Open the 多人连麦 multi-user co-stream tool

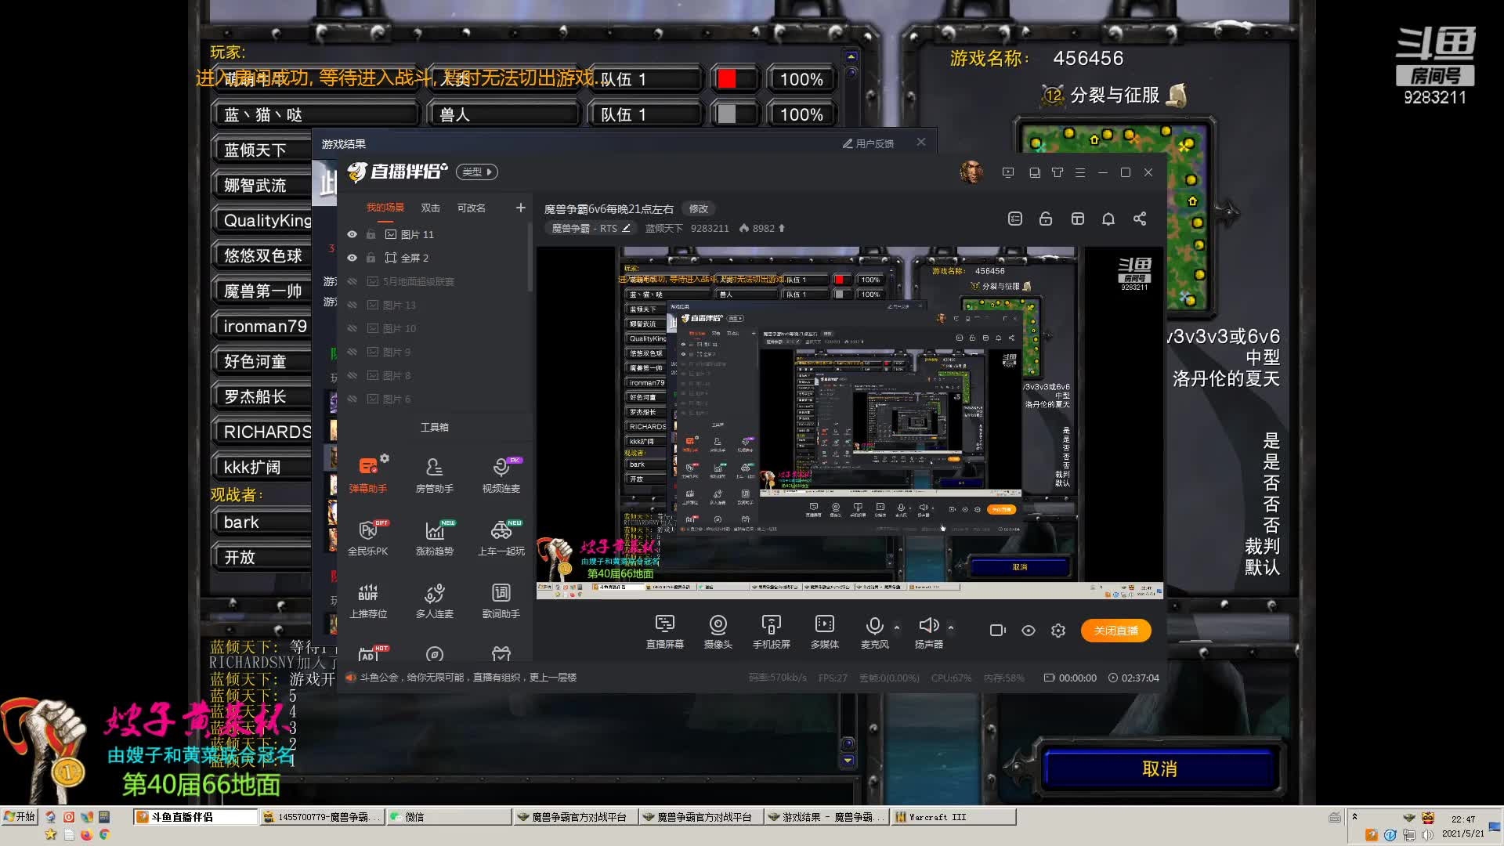[434, 600]
